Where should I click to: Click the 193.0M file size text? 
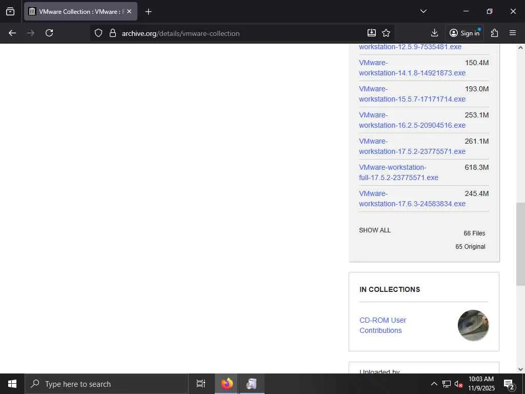pos(476,89)
